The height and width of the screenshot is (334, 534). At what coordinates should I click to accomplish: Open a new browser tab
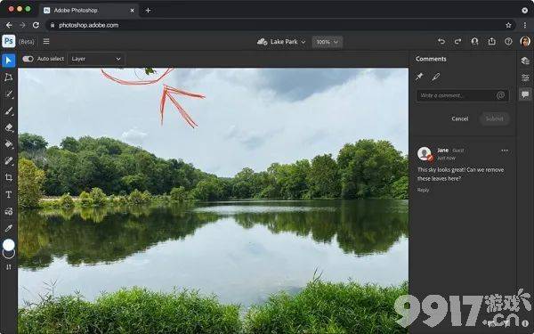click(x=148, y=10)
